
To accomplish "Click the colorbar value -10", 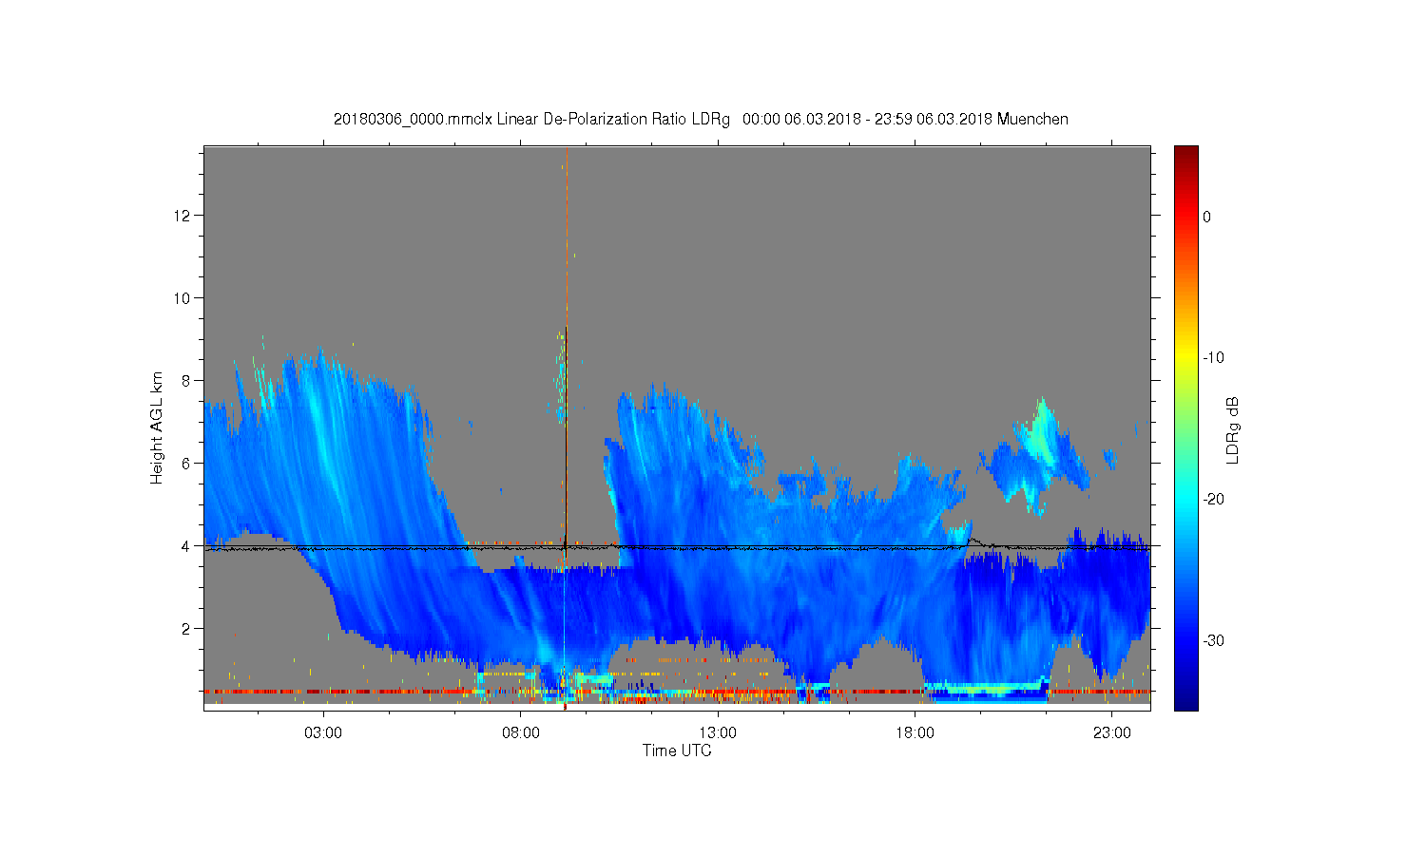I will 1213,358.
